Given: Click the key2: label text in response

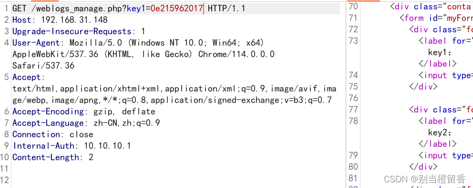Looking at the screenshot, I should 440,133.
